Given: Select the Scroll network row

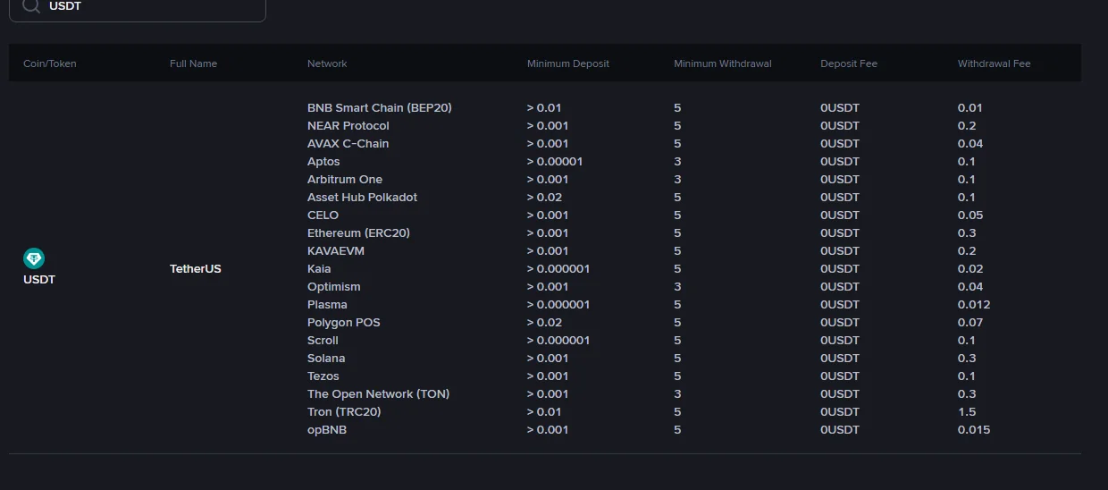Looking at the screenshot, I should pyautogui.click(x=323, y=340).
